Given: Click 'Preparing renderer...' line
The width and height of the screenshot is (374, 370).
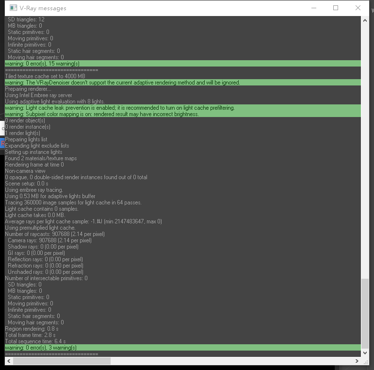Looking at the screenshot, I should click(x=28, y=89).
